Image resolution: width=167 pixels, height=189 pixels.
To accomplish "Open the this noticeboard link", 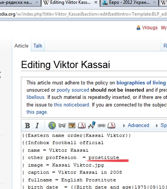I will [72, 105].
